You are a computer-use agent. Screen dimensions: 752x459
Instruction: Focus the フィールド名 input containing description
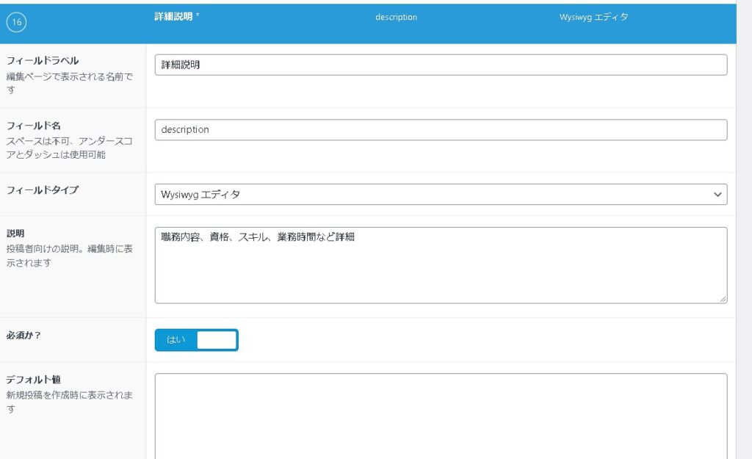[441, 130]
